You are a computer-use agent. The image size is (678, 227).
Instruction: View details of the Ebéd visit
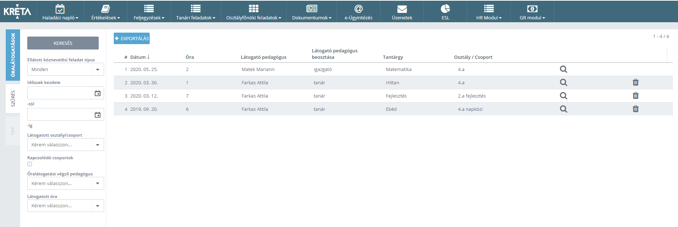point(564,109)
